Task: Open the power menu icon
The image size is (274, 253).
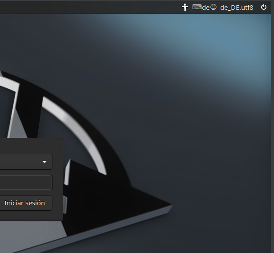Action: (x=264, y=7)
